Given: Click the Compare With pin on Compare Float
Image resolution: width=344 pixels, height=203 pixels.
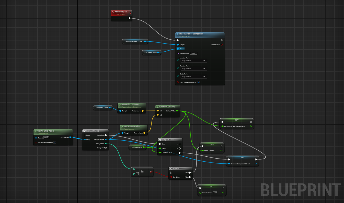Looking at the screenshot, I should pos(160,153).
